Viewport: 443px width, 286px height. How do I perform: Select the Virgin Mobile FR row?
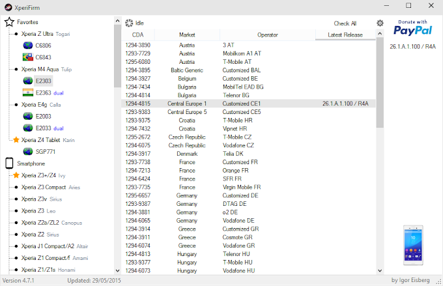pyautogui.click(x=249, y=187)
